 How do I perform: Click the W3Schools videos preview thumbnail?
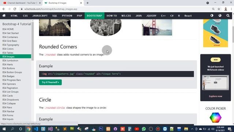[215, 82]
